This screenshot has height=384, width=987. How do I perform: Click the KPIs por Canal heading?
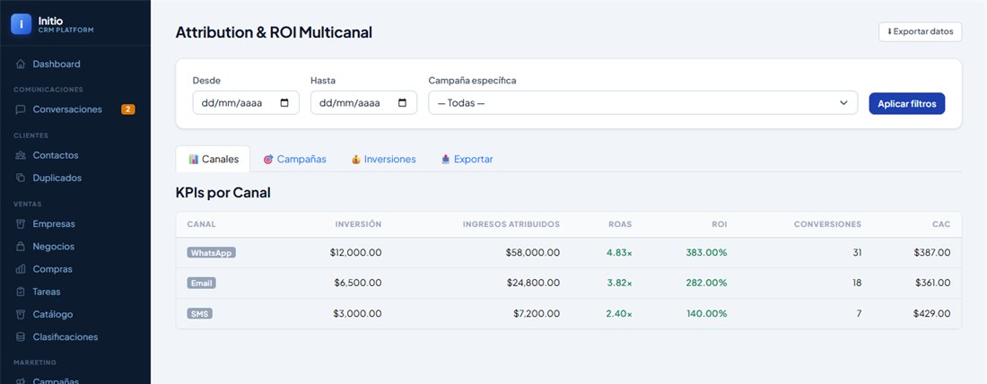click(223, 193)
